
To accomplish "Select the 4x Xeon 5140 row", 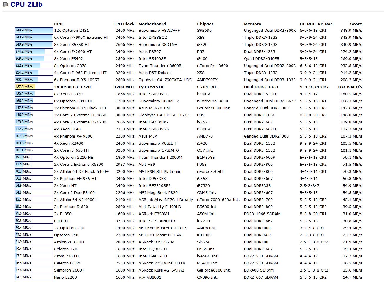I will click(67, 129).
